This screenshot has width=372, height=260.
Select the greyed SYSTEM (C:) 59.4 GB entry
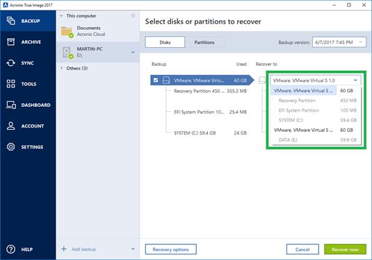[316, 120]
